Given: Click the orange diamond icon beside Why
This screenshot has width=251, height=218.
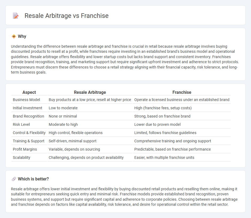Looking at the screenshot, I should pyautogui.click(x=14, y=37).
